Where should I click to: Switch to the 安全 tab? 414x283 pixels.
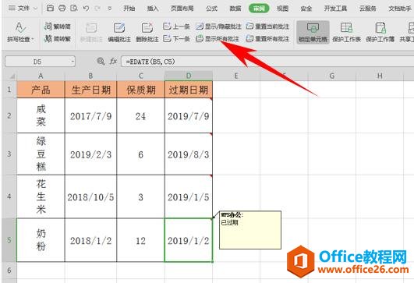pyautogui.click(x=306, y=9)
